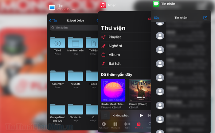
Task: Tap the Đã thêm gần đây heading
Action: point(116,74)
